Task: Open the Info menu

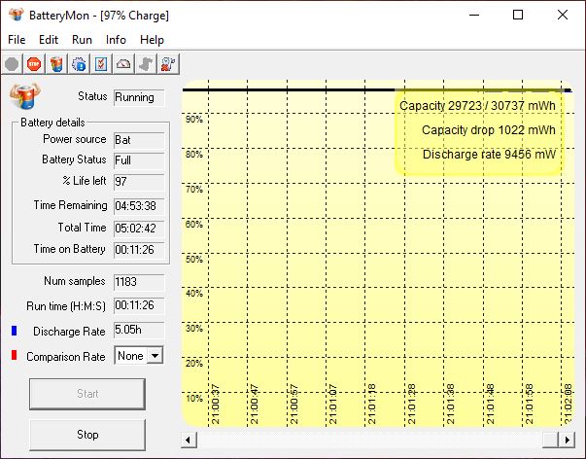Action: [x=116, y=40]
